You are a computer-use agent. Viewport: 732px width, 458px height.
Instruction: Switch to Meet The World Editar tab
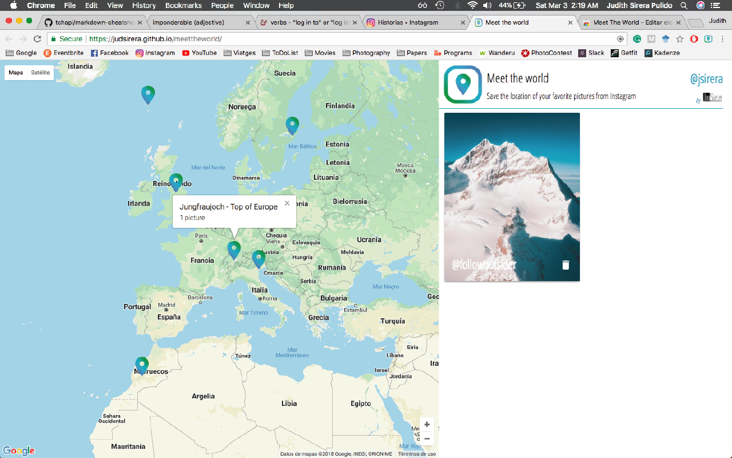point(631,22)
